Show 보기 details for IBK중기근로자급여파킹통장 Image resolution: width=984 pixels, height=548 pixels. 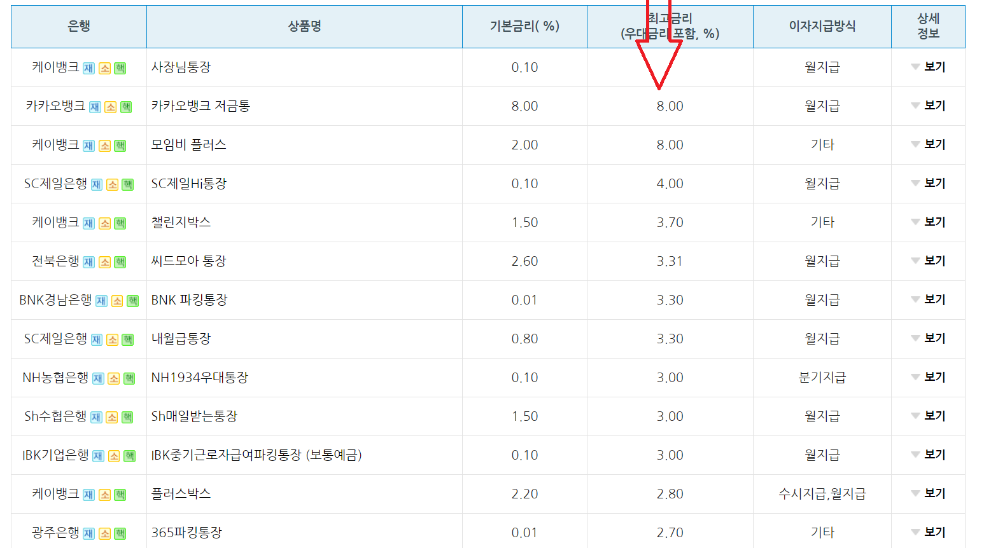[x=928, y=455]
